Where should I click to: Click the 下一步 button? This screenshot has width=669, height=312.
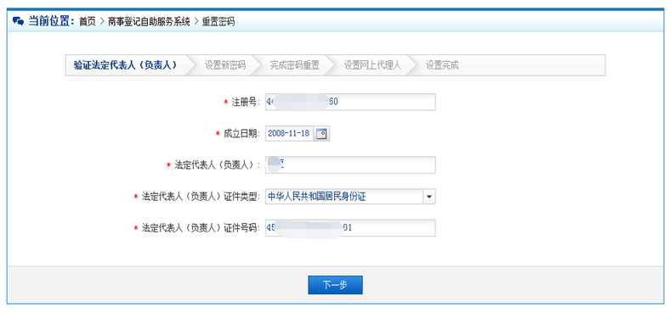click(336, 285)
